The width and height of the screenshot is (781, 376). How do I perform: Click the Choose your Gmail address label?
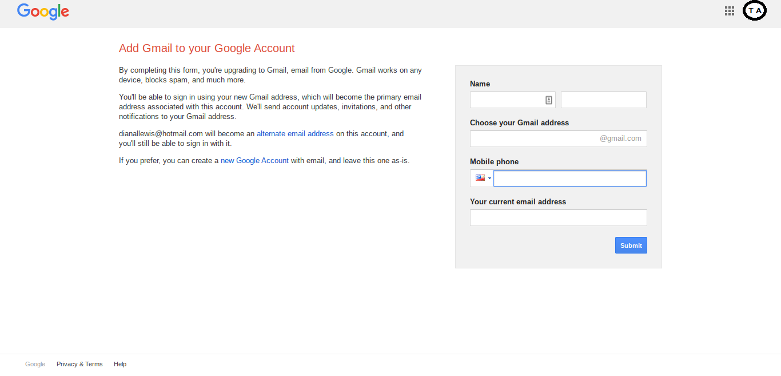click(x=519, y=123)
